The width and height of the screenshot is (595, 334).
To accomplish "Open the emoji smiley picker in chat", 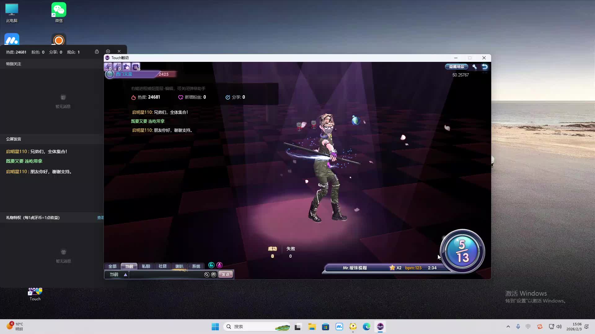I will tap(214, 275).
